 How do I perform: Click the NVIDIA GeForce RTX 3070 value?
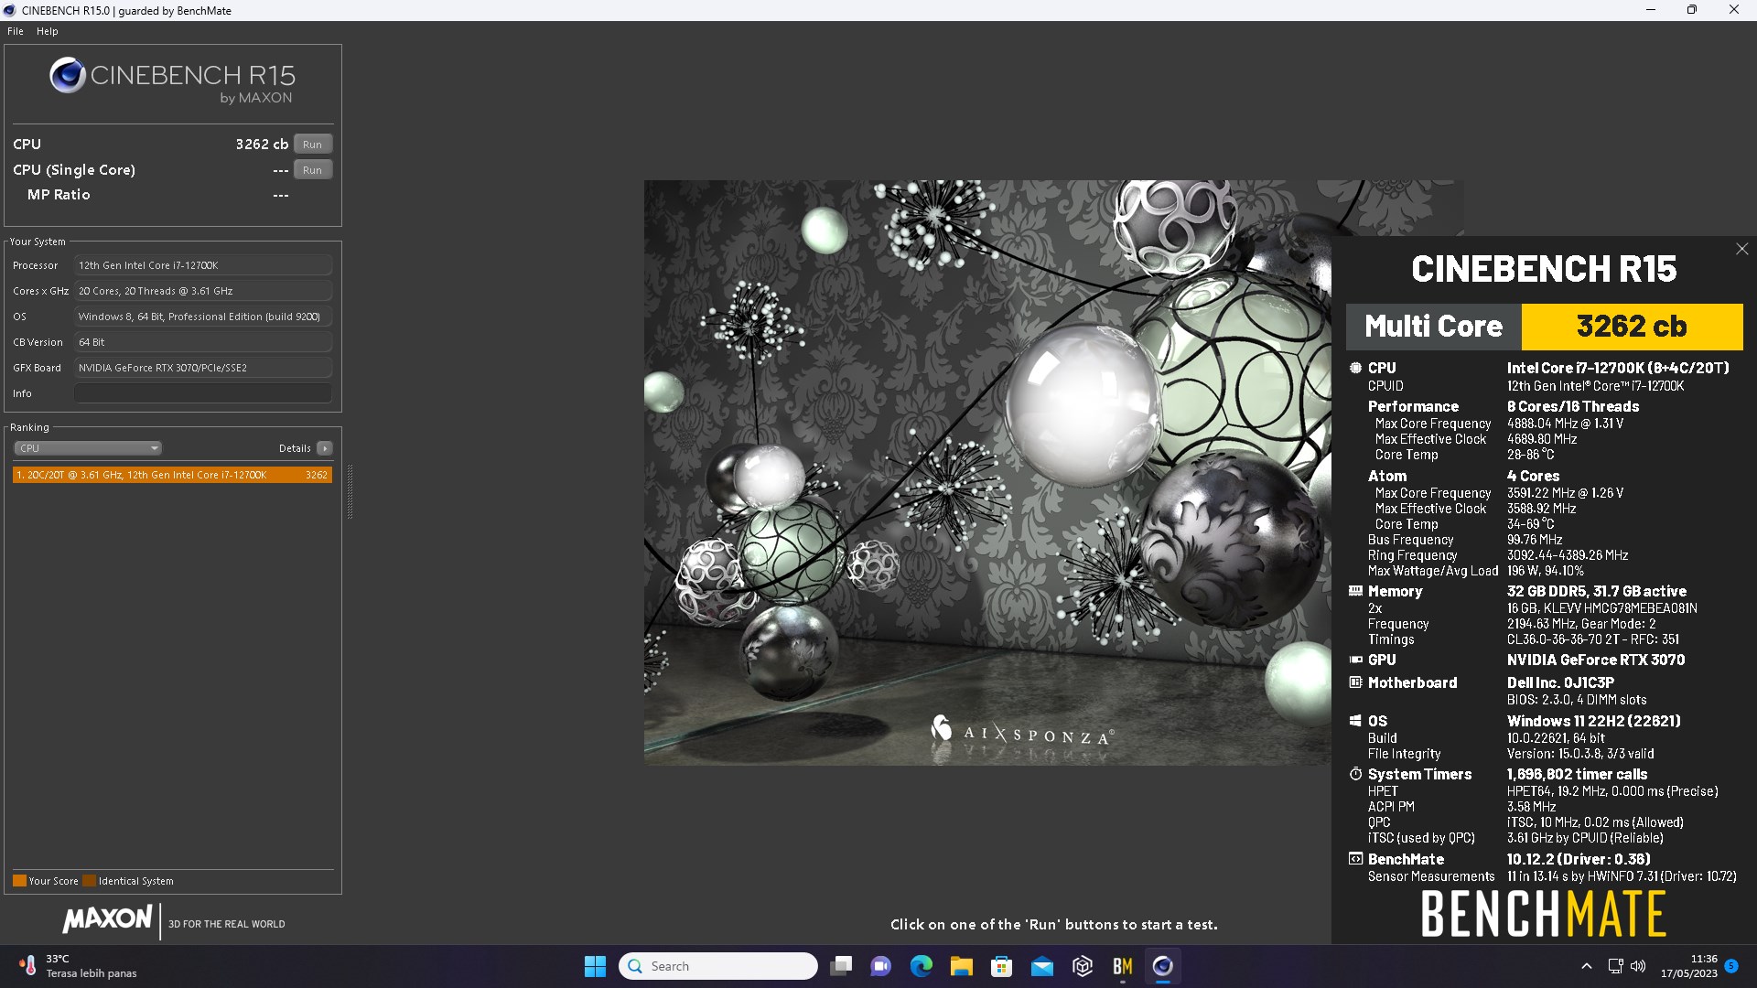tap(1596, 660)
